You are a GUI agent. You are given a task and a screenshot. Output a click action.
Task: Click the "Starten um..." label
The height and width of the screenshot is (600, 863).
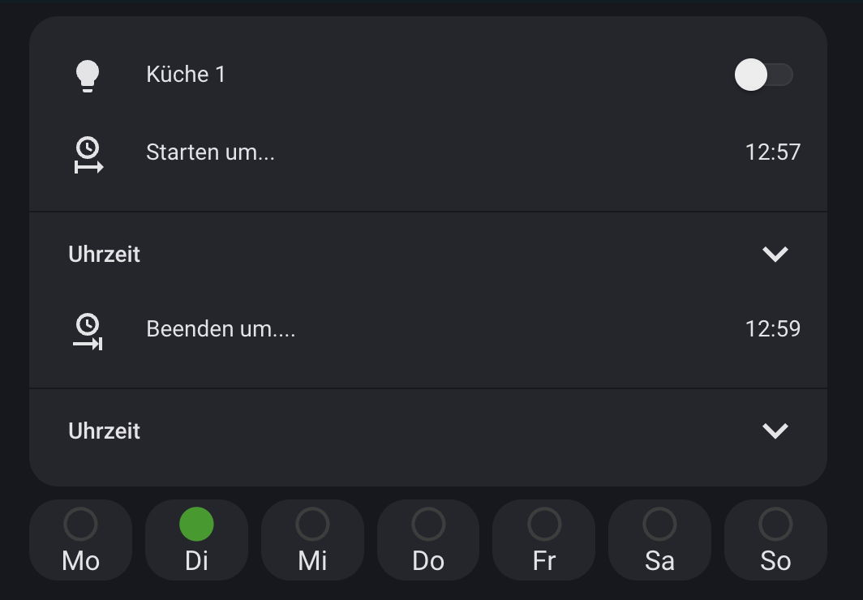(x=210, y=152)
